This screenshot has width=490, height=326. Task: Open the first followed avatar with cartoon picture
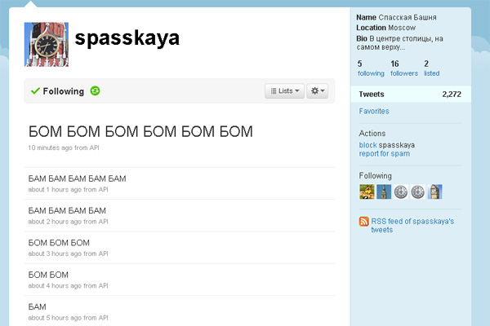coord(367,192)
